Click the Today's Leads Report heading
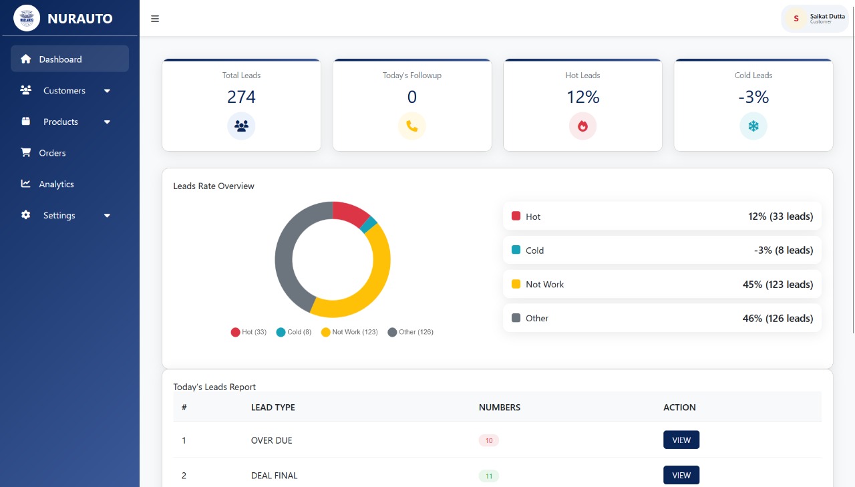Image resolution: width=855 pixels, height=487 pixels. (x=214, y=387)
